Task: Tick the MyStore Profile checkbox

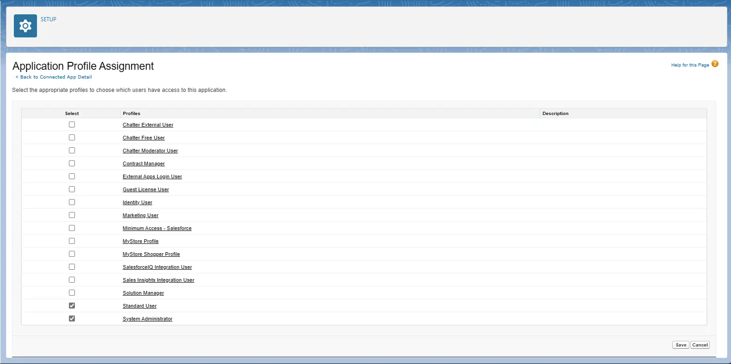Action: point(72,241)
